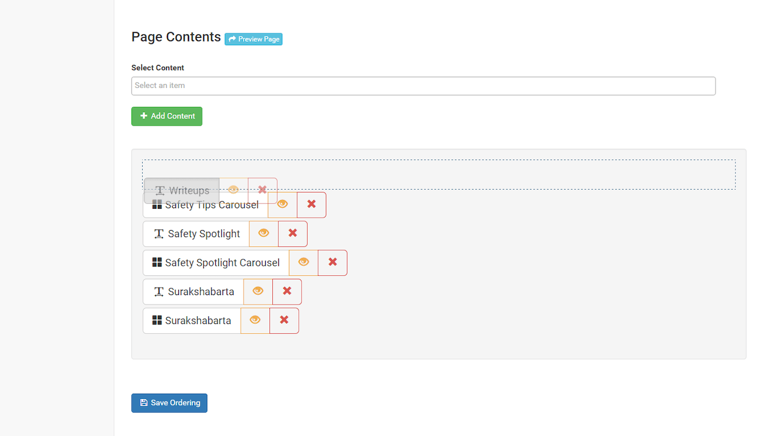763x436 pixels.
Task: Click the green Add Content button
Action: 167,116
